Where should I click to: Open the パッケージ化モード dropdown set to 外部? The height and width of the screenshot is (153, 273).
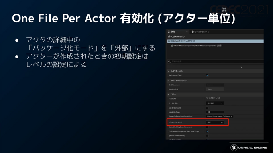point(215,123)
